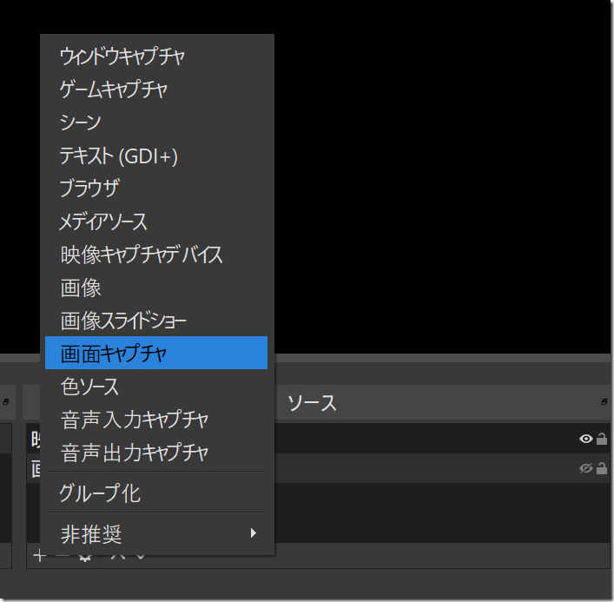Click the float icon of the left dock panel
Viewport: 614px width, 602px height.
coord(6,402)
